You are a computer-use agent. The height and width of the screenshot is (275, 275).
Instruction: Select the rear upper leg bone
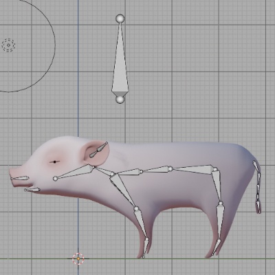[217, 186]
